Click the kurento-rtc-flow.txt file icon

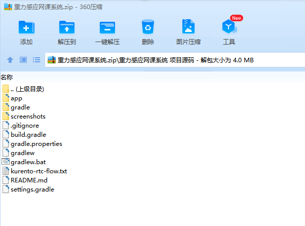(6, 171)
